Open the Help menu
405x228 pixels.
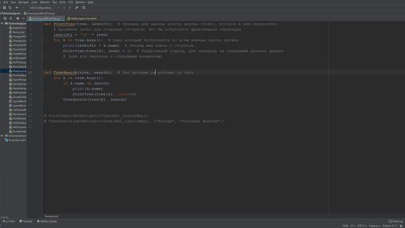90,3
